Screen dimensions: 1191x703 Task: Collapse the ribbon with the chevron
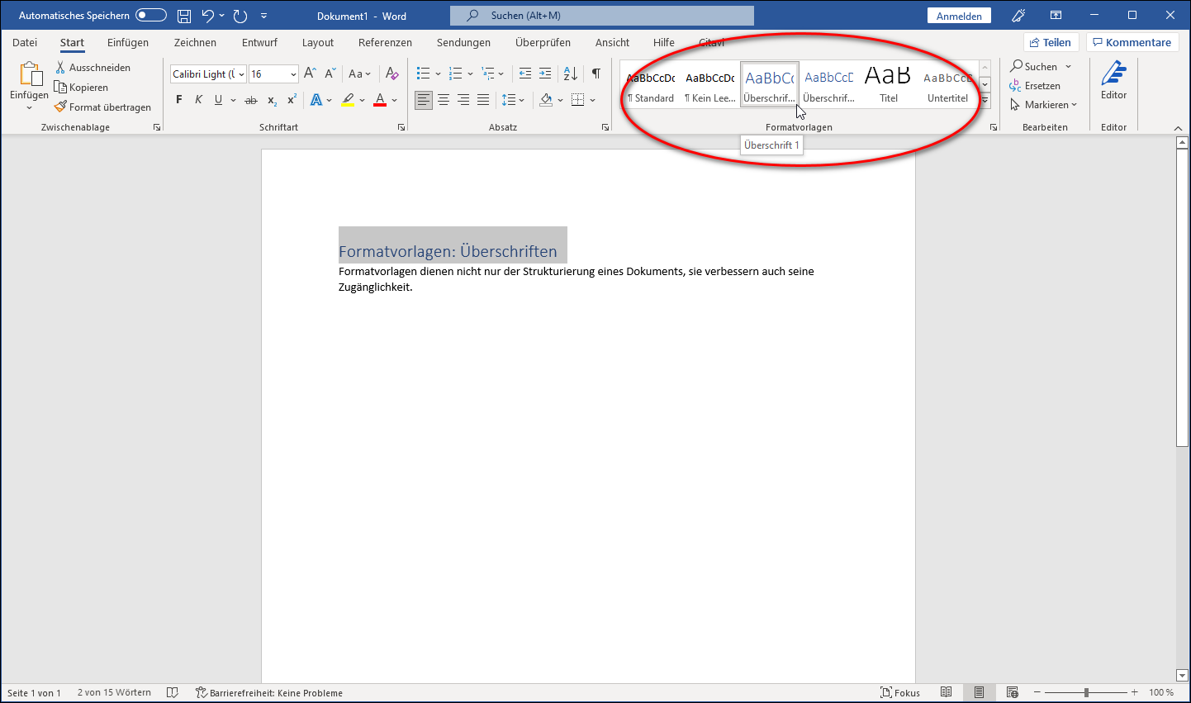[x=1178, y=128]
